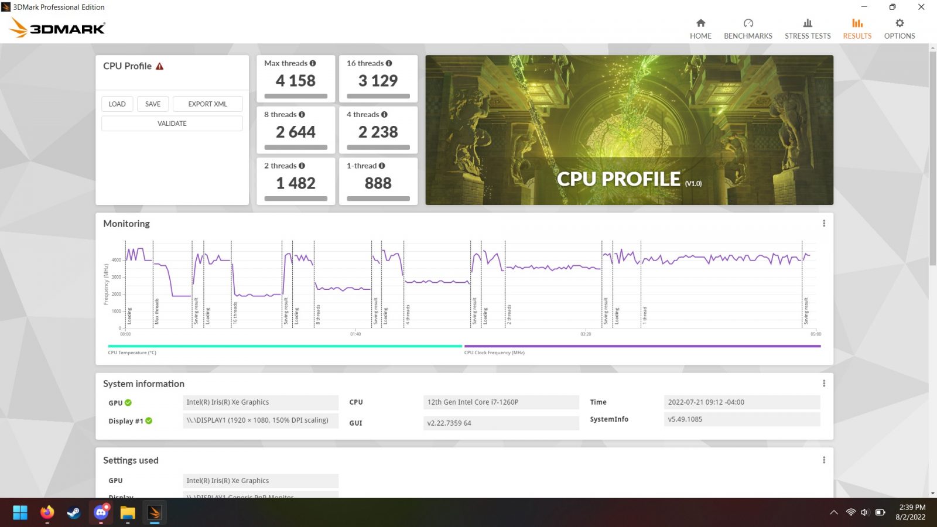This screenshot has height=527, width=937.
Task: Show info for 8 threads score
Action: [x=302, y=115]
